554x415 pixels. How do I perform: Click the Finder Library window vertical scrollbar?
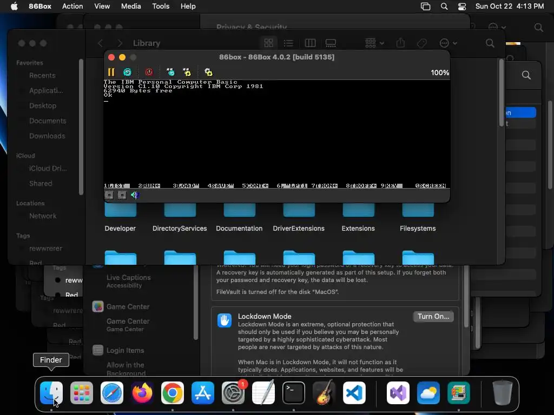(501, 92)
